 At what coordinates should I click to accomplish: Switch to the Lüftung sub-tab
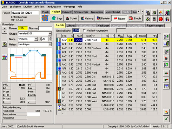pyautogui.click(x=71, y=26)
